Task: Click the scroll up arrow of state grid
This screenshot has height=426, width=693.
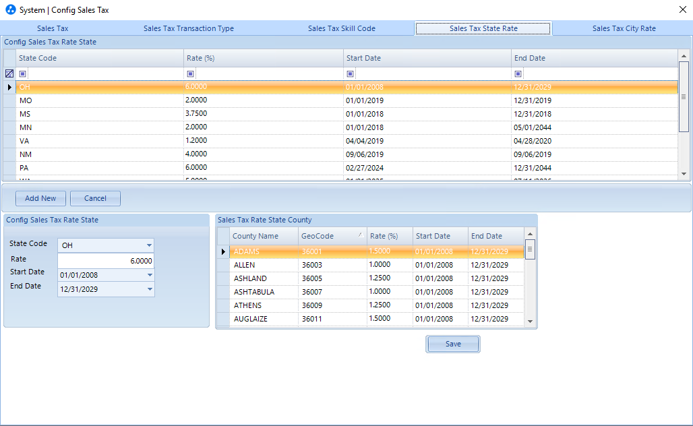Action: click(684, 56)
